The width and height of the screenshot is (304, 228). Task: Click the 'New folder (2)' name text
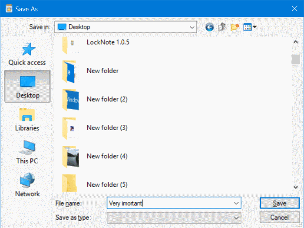coord(107,99)
